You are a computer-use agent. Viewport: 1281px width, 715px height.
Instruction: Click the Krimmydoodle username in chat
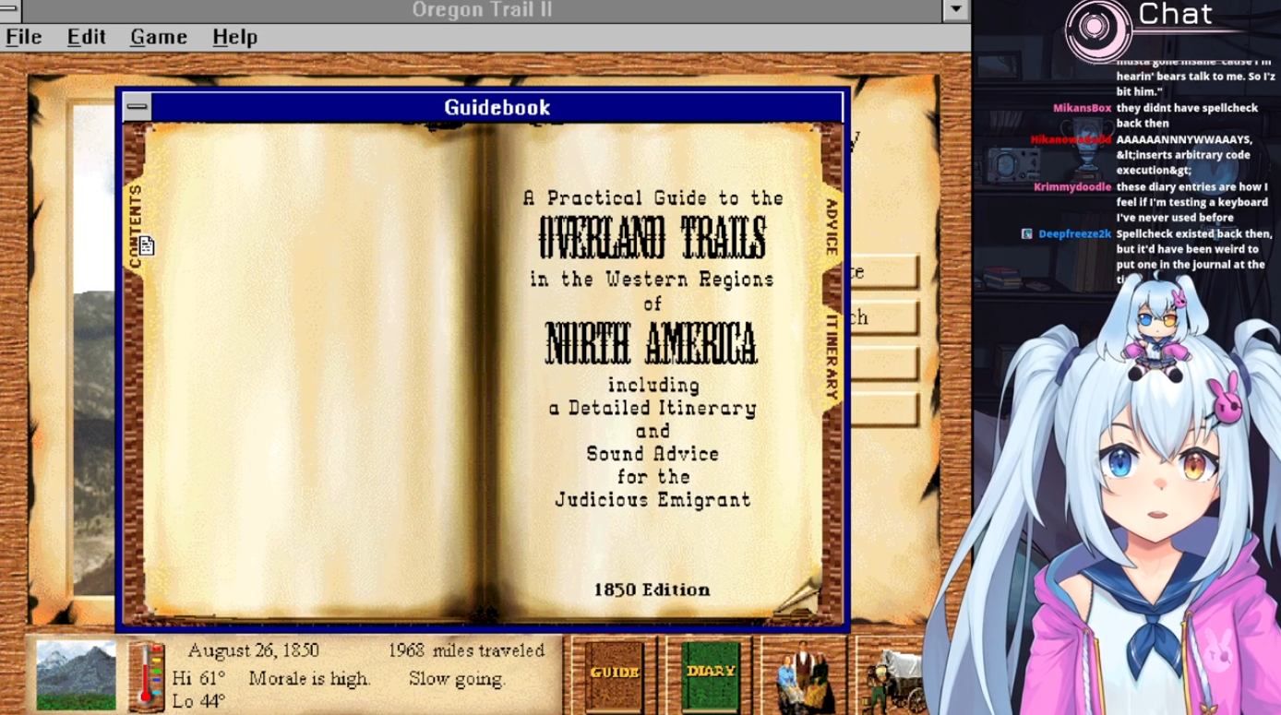tap(1072, 186)
